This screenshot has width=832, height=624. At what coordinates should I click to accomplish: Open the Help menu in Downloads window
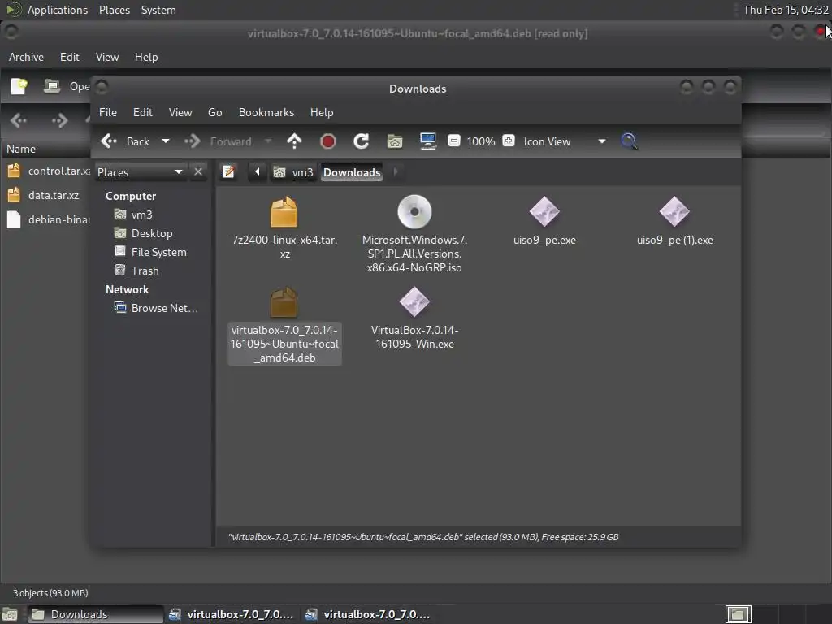point(322,112)
